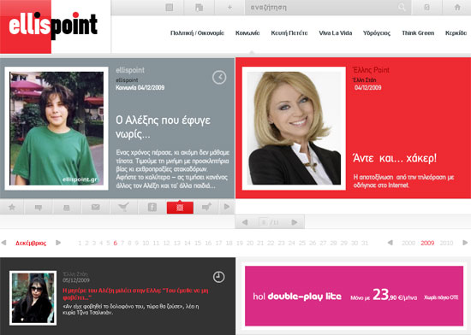Viewport: 471px width, 335px height.
Task: Share article on Facebook icon
Action: click(x=152, y=207)
